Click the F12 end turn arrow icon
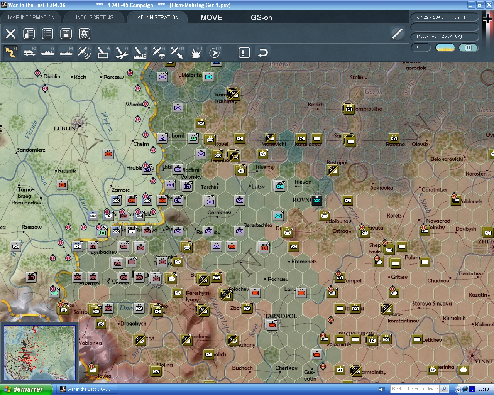The width and height of the screenshot is (494, 395). pos(215,52)
